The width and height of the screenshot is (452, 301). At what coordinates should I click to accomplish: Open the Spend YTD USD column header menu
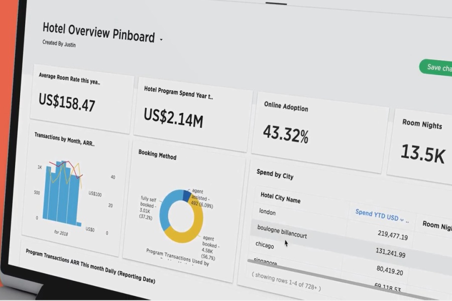tap(378, 215)
